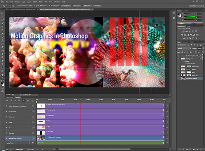The image size is (205, 151).
Task: Click lock transparent pixels icon
Action: (182, 52)
